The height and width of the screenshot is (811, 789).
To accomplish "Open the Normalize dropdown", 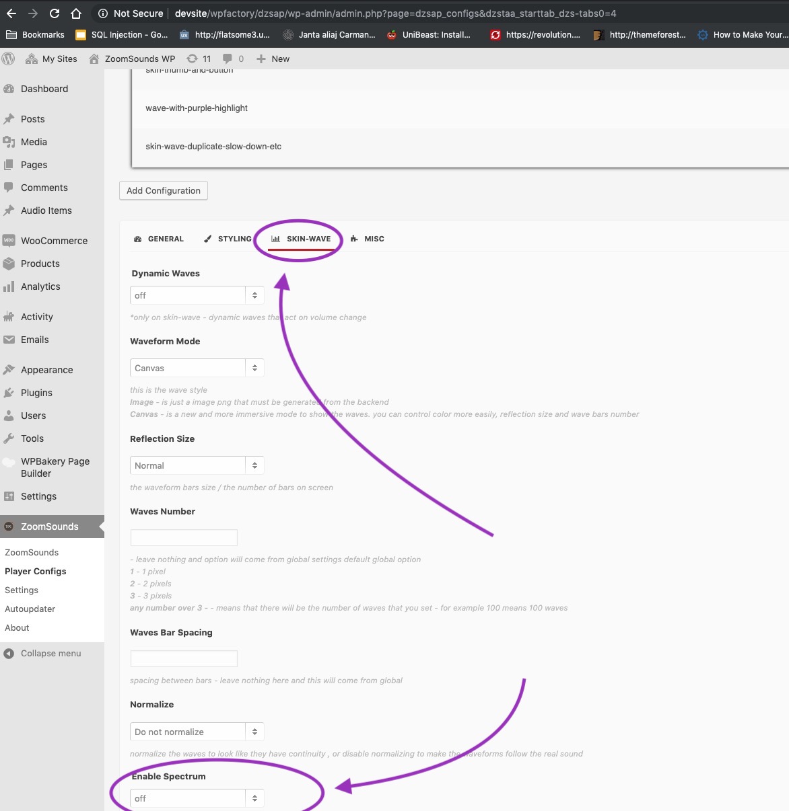I will click(197, 732).
